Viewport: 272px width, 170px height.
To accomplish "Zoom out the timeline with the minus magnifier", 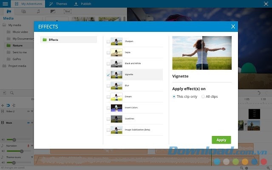I will tap(241, 168).
